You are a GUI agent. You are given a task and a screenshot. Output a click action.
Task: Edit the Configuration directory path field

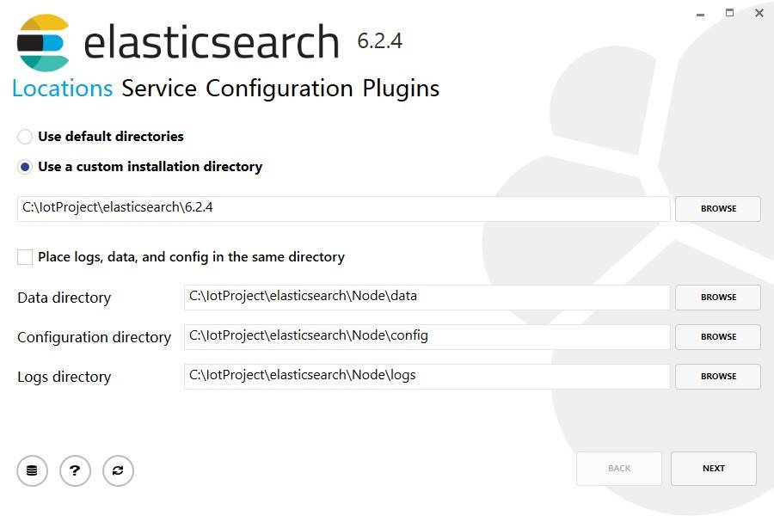(x=427, y=337)
